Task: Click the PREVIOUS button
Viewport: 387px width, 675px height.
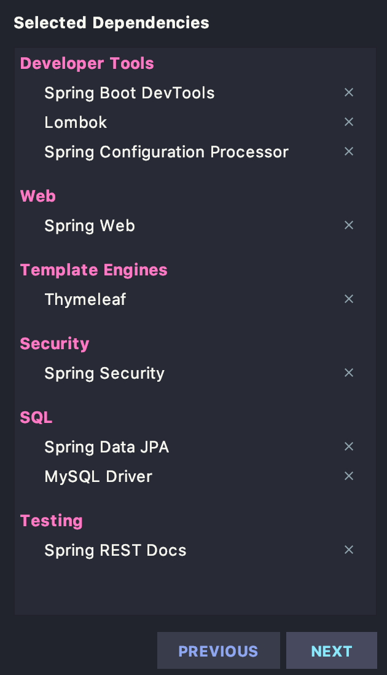Action: [218, 650]
